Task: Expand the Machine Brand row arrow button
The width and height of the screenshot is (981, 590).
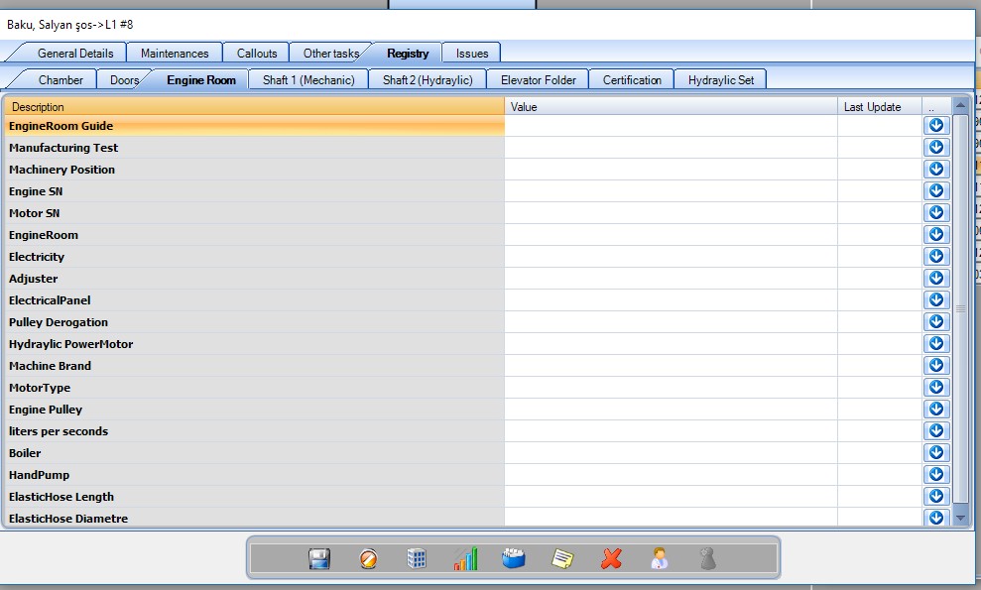Action: pos(935,366)
